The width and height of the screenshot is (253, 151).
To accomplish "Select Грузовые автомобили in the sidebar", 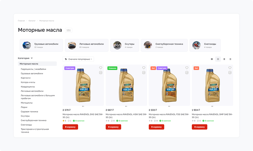I will point(32,74).
